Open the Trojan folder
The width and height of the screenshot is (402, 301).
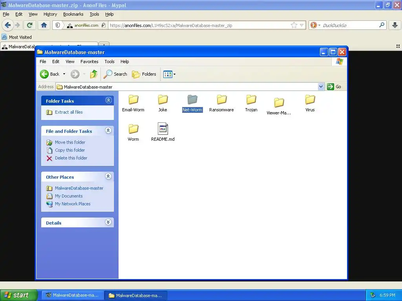(251, 103)
